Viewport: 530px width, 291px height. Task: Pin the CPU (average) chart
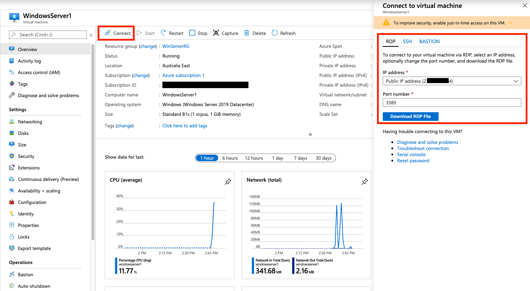228,182
